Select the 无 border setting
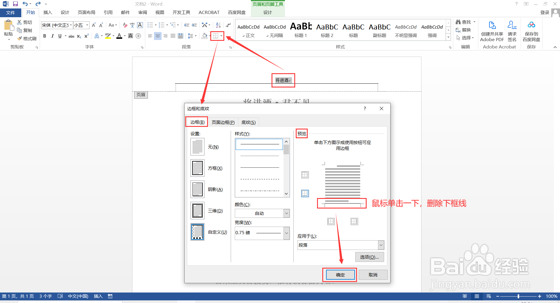 pos(197,147)
